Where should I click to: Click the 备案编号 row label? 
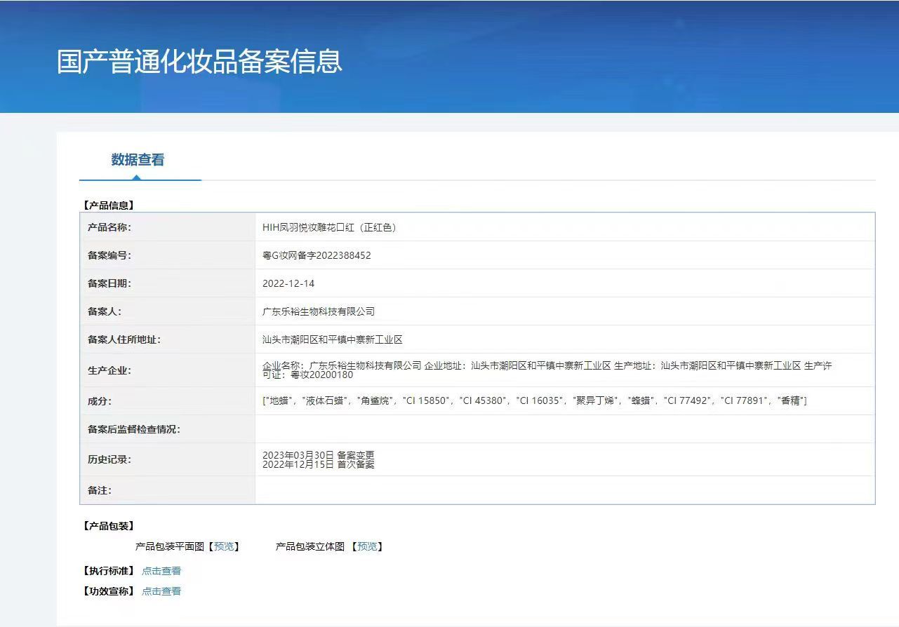point(109,255)
